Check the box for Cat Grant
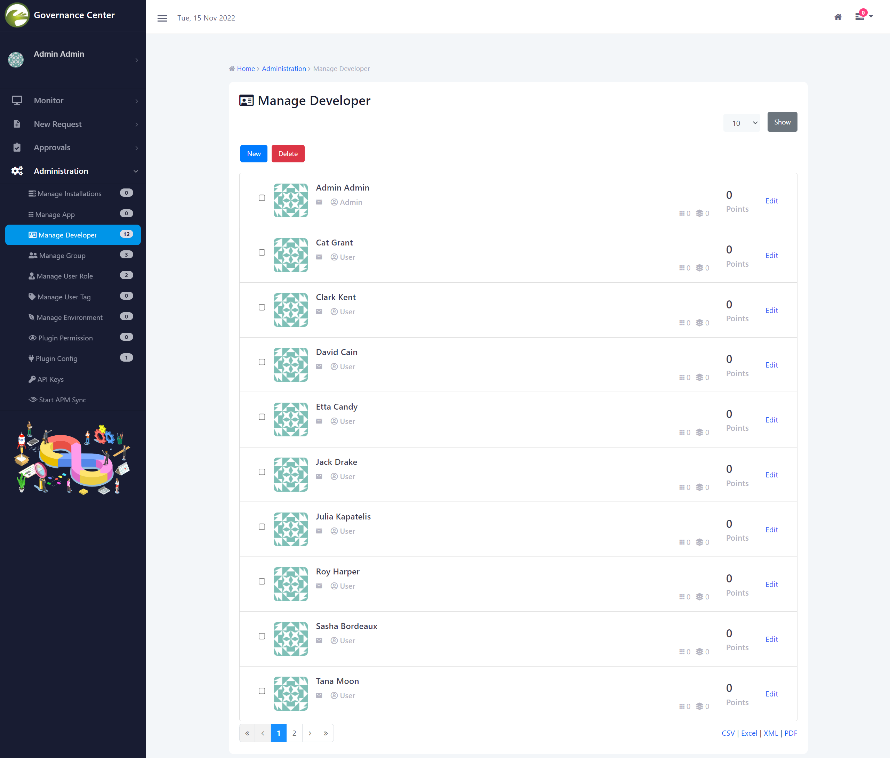This screenshot has height=758, width=890. click(x=262, y=252)
